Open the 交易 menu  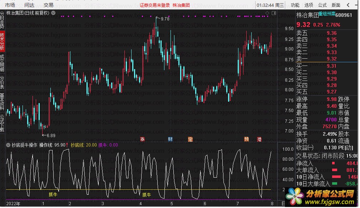point(49,5)
